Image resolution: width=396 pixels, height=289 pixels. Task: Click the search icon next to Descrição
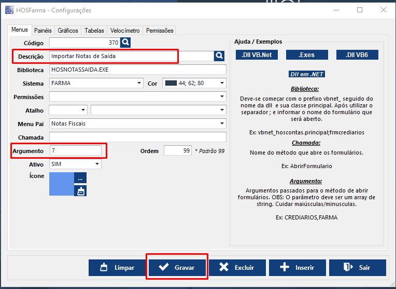(220, 56)
